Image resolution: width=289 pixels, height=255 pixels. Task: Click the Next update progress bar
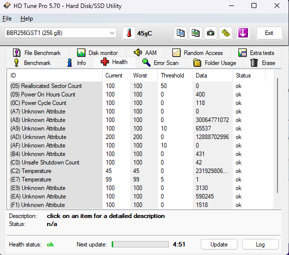pyautogui.click(x=140, y=244)
